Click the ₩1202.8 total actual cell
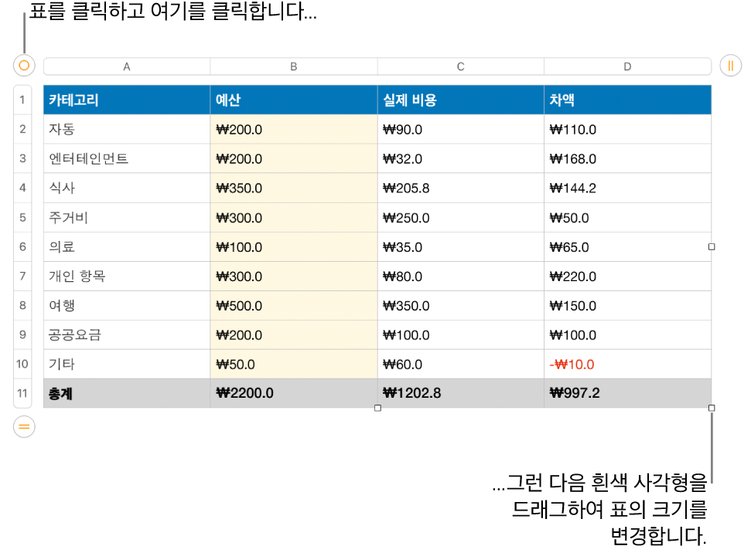Viewport: 751px width, 553px height. click(x=461, y=393)
